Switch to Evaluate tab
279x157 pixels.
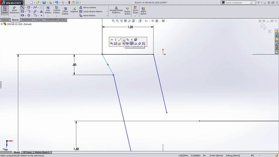coord(39,20)
